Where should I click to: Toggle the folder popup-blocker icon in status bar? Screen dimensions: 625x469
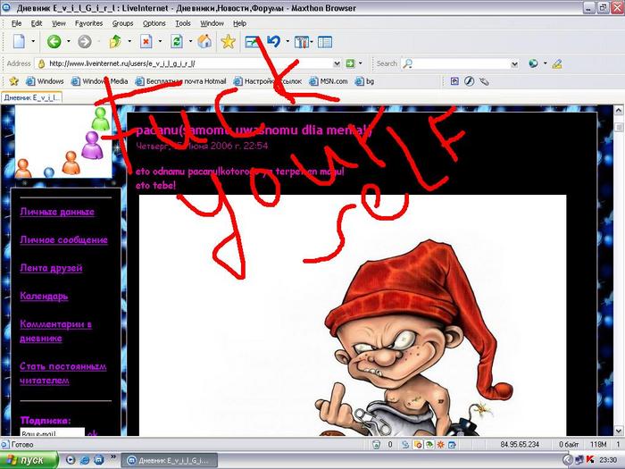418,444
